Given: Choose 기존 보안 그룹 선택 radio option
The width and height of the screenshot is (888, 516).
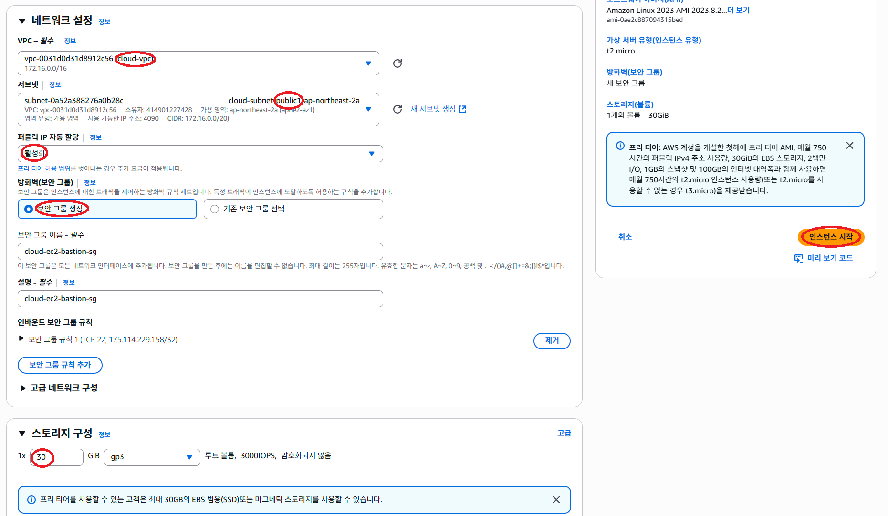Looking at the screenshot, I should pyautogui.click(x=215, y=209).
